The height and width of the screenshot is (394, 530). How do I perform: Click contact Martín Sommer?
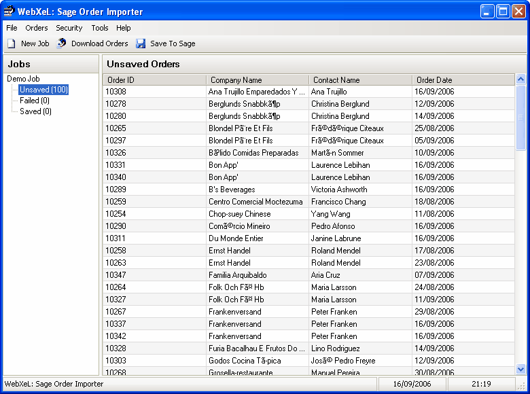click(337, 153)
